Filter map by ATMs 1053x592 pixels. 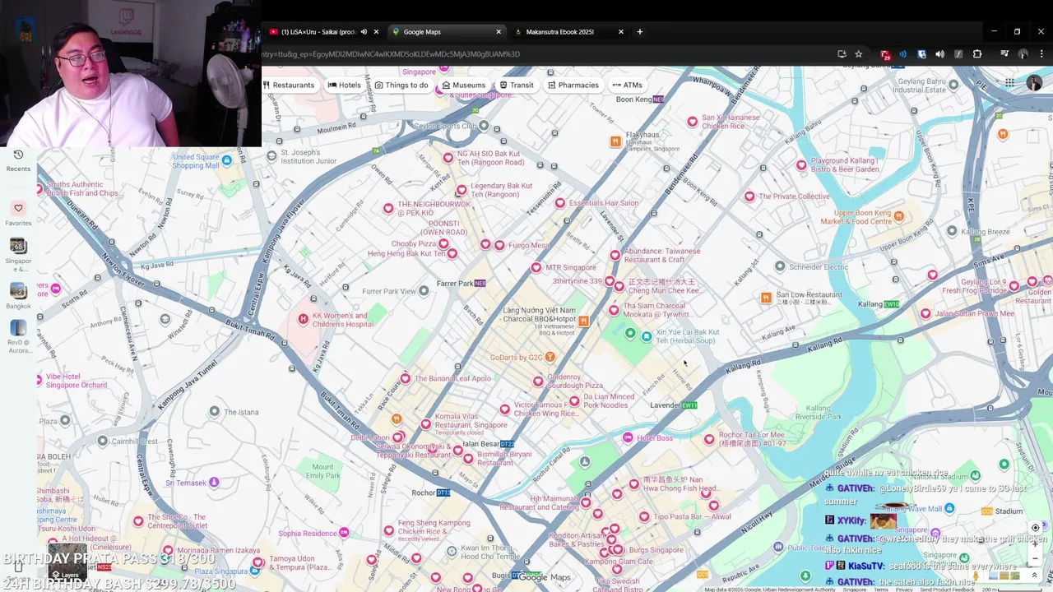(628, 85)
